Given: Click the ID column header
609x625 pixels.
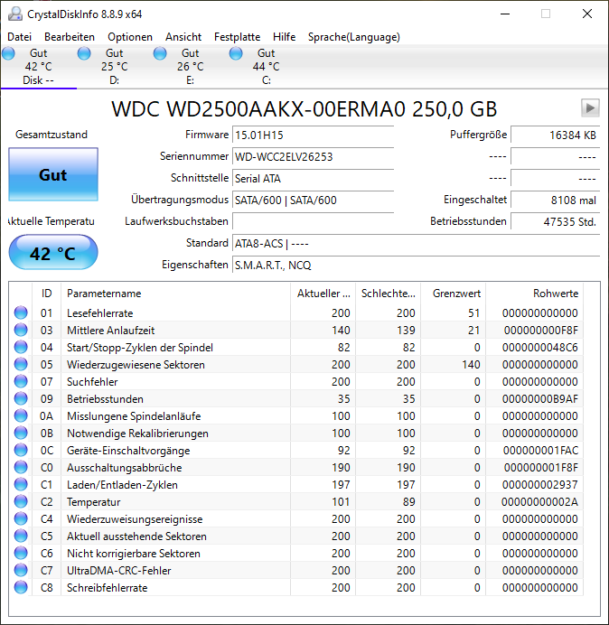Looking at the screenshot, I should 46,294.
